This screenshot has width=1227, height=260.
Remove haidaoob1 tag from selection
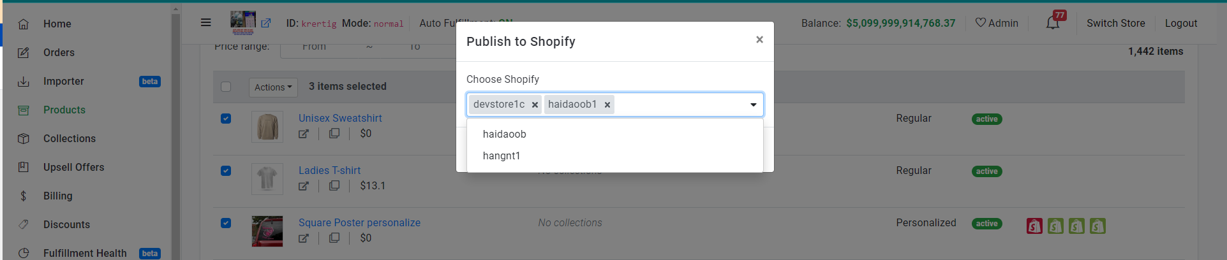pyautogui.click(x=607, y=105)
